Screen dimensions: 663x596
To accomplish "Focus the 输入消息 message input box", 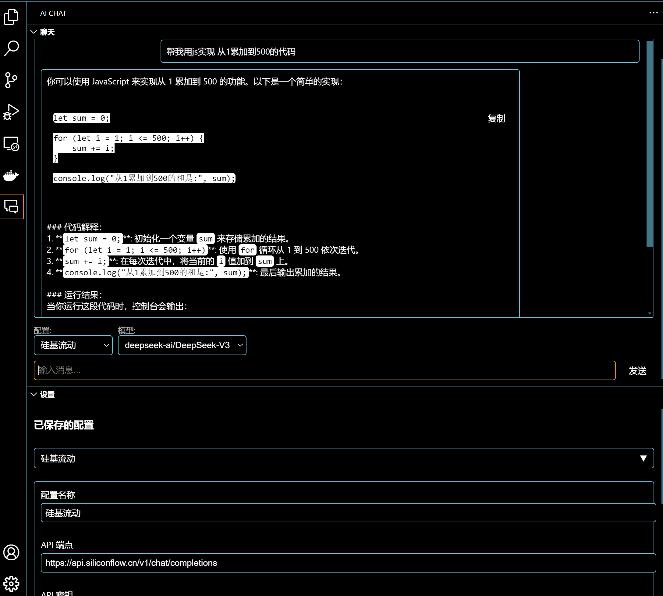I will tap(324, 370).
